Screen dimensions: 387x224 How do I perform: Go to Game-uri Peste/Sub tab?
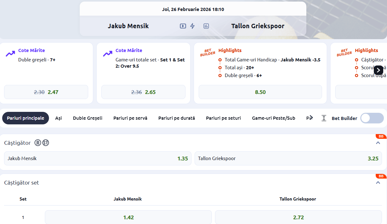pyautogui.click(x=273, y=118)
